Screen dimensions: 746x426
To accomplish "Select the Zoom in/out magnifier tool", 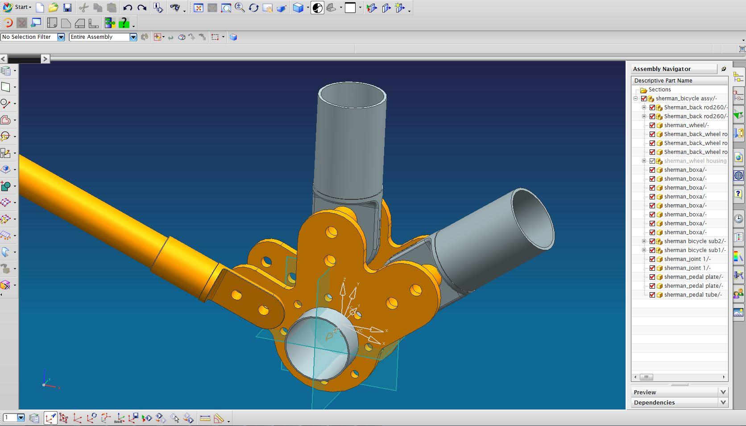I will tap(240, 8).
